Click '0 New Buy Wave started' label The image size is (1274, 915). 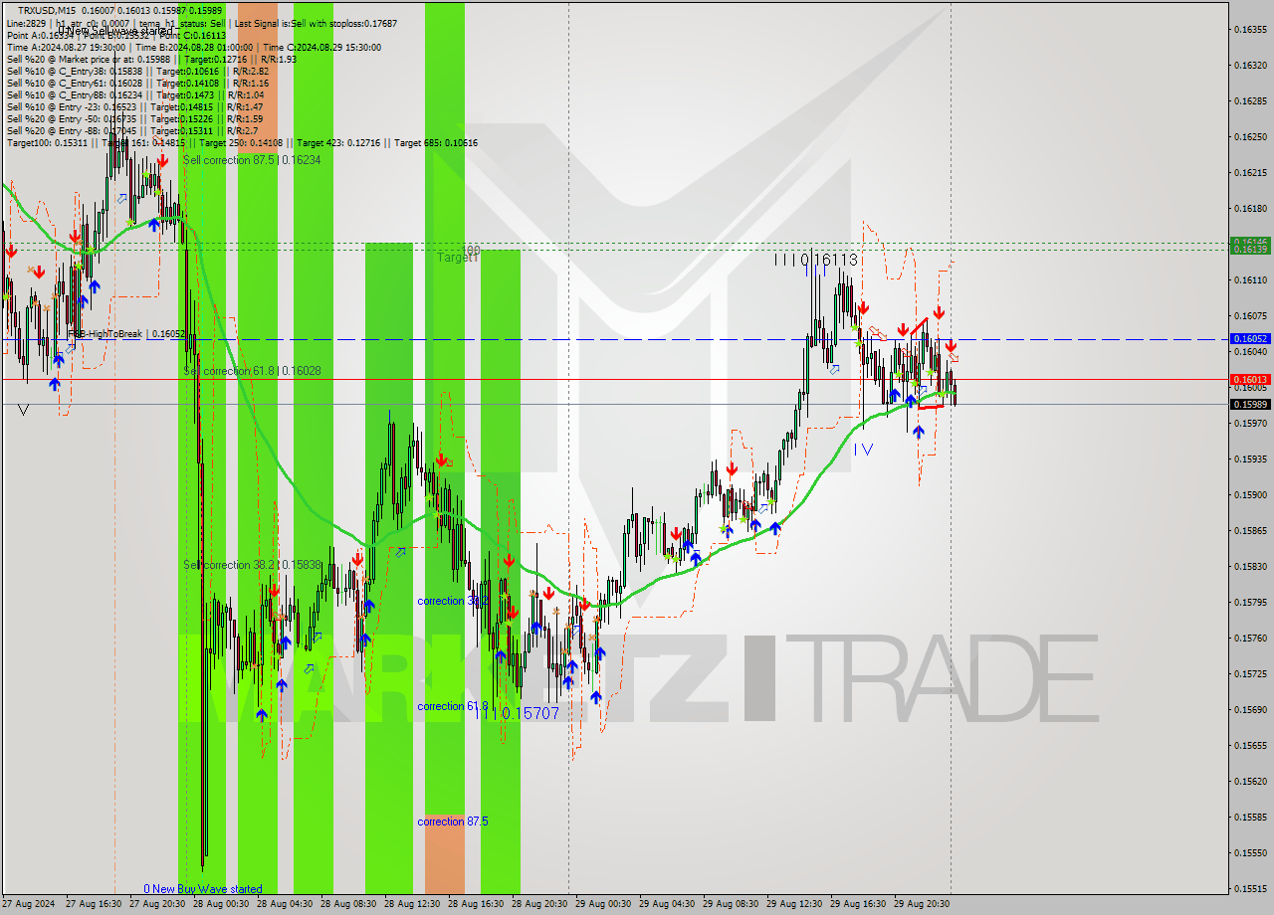coord(203,889)
